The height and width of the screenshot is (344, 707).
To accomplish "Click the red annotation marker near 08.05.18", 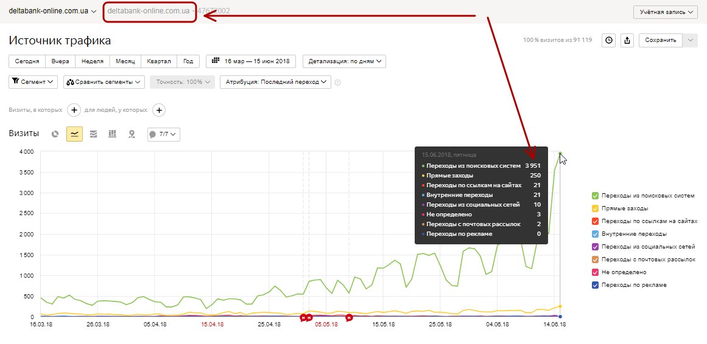I will 349,317.
